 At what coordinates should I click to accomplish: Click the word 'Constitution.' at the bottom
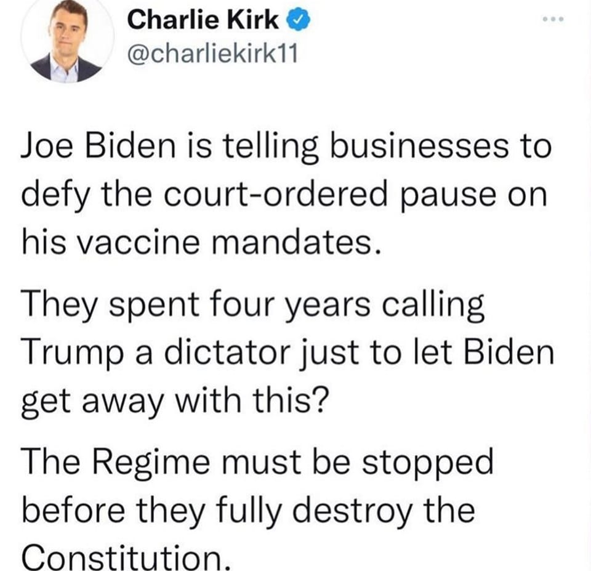point(126,558)
